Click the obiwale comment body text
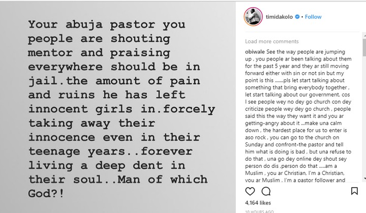366x213 pixels. (300, 112)
